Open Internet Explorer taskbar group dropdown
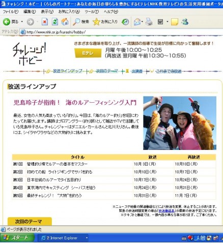This screenshot has height=244, width=223. tap(87, 238)
